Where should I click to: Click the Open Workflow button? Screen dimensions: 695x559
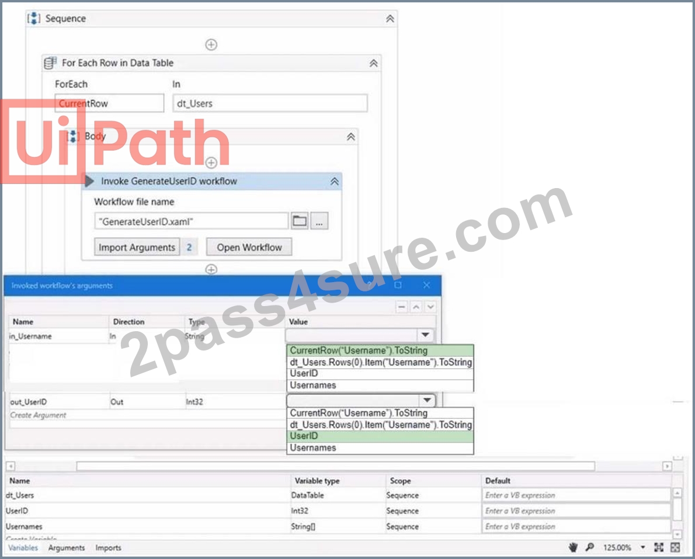[249, 247]
